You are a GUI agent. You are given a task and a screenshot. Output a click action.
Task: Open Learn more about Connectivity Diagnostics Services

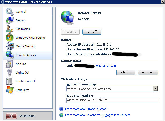[98, 115]
